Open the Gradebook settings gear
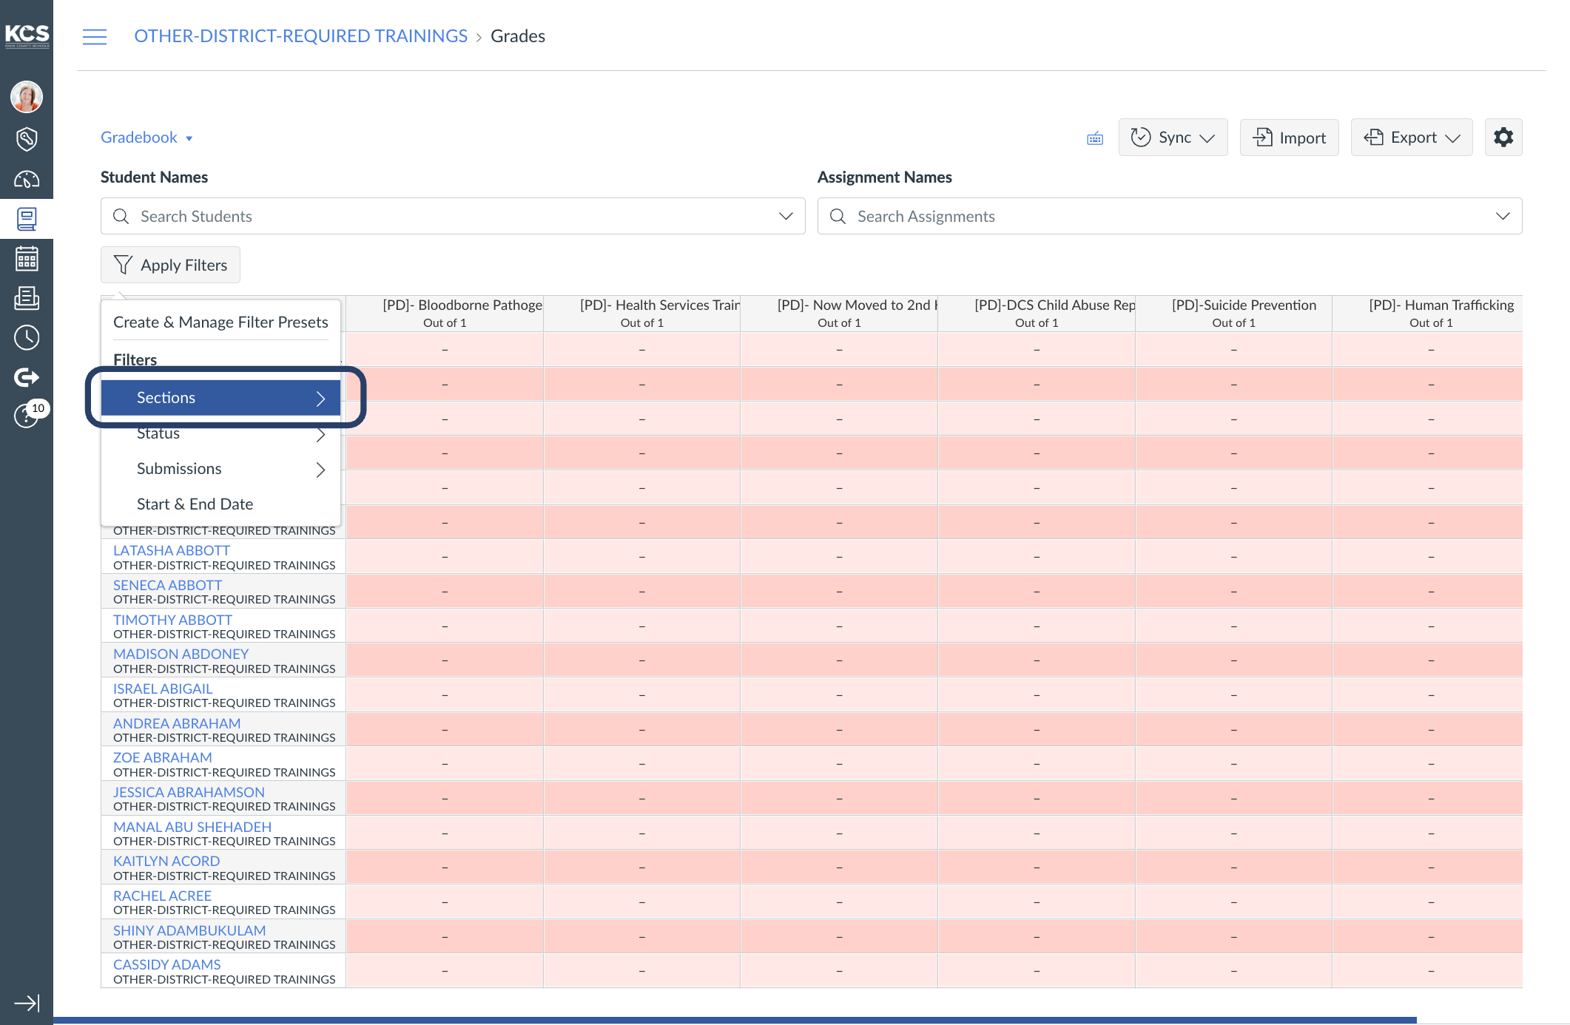Screen dimensions: 1570x1025 click(1503, 138)
